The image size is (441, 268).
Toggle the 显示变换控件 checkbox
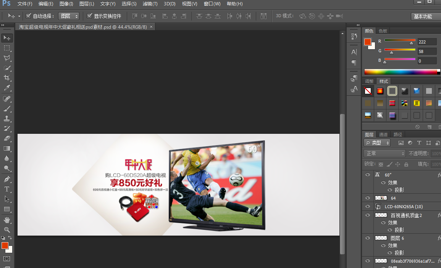click(89, 16)
